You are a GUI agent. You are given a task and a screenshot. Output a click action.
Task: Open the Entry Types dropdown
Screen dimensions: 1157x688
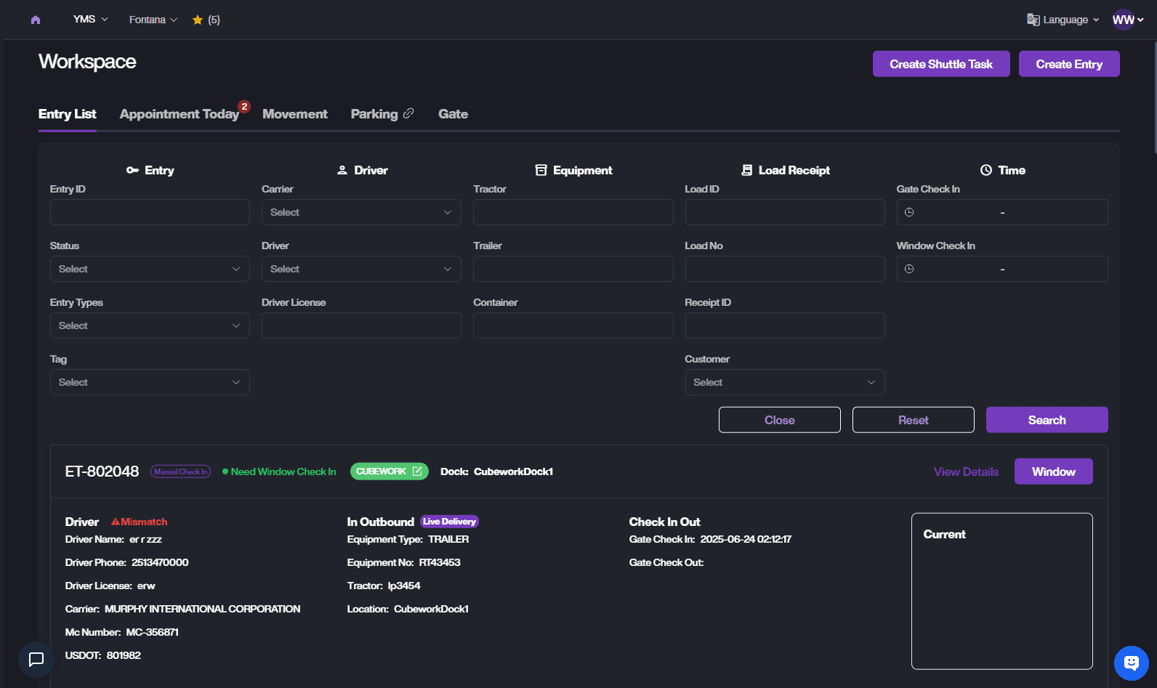pos(149,325)
